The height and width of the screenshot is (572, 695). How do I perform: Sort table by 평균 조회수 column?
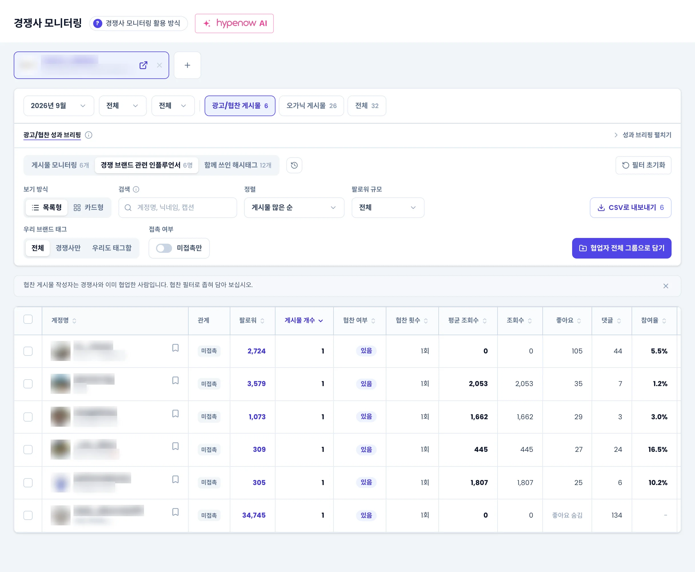(x=467, y=321)
